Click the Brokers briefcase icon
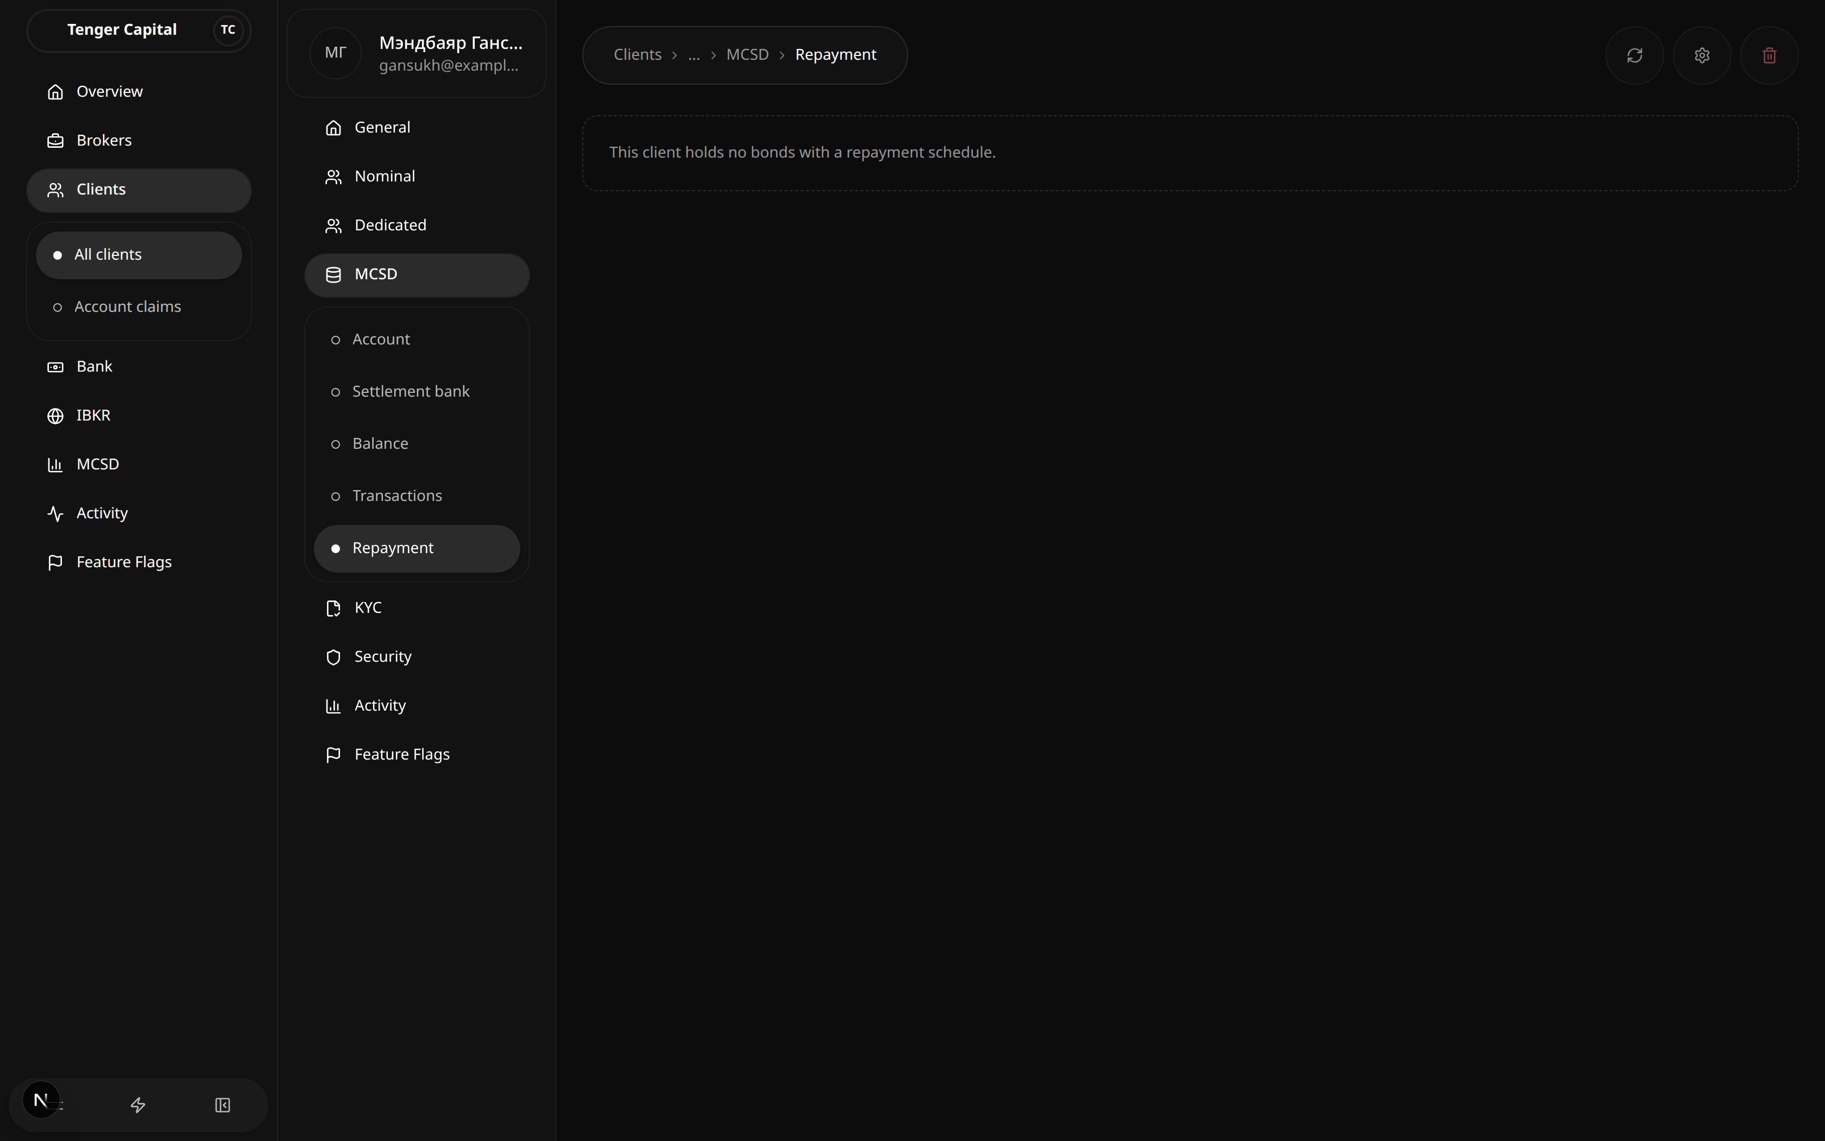Image resolution: width=1825 pixels, height=1141 pixels. point(55,140)
